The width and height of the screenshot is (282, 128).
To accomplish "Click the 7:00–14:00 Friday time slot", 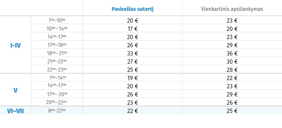I will click(x=58, y=78).
